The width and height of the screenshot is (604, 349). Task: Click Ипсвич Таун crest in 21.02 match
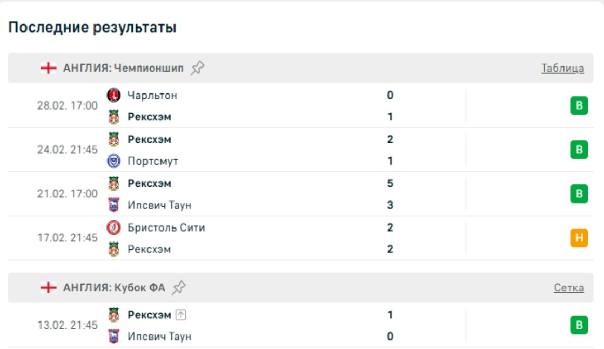click(113, 205)
